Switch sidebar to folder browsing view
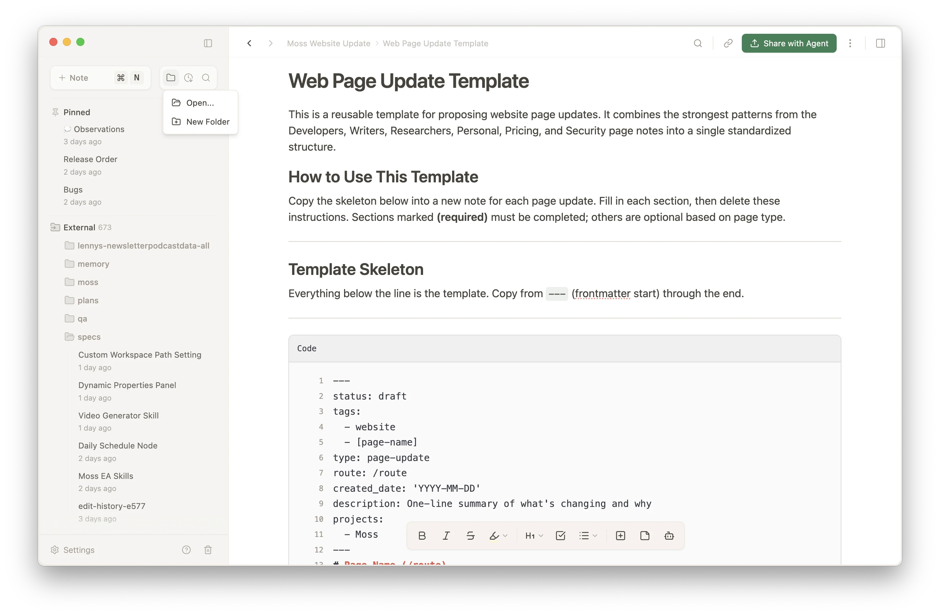 point(171,77)
